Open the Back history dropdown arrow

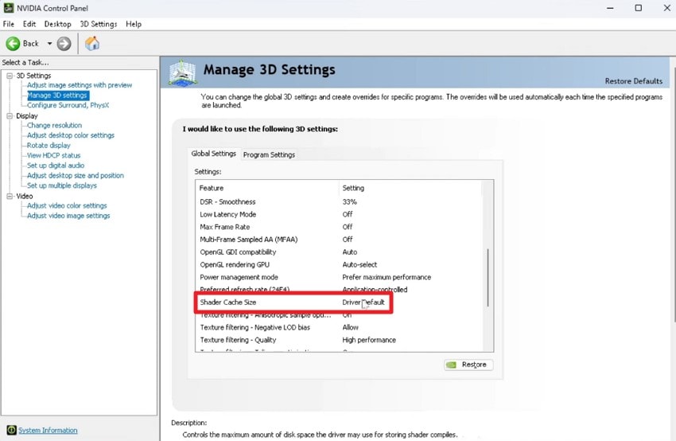coord(49,44)
